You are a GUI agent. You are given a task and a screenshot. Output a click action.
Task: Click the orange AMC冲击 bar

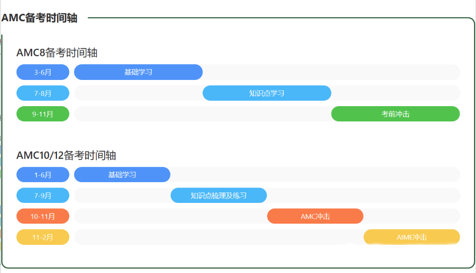click(315, 216)
